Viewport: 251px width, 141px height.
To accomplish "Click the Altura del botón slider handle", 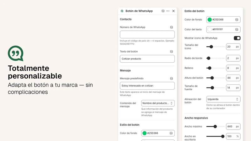I will point(212,78).
